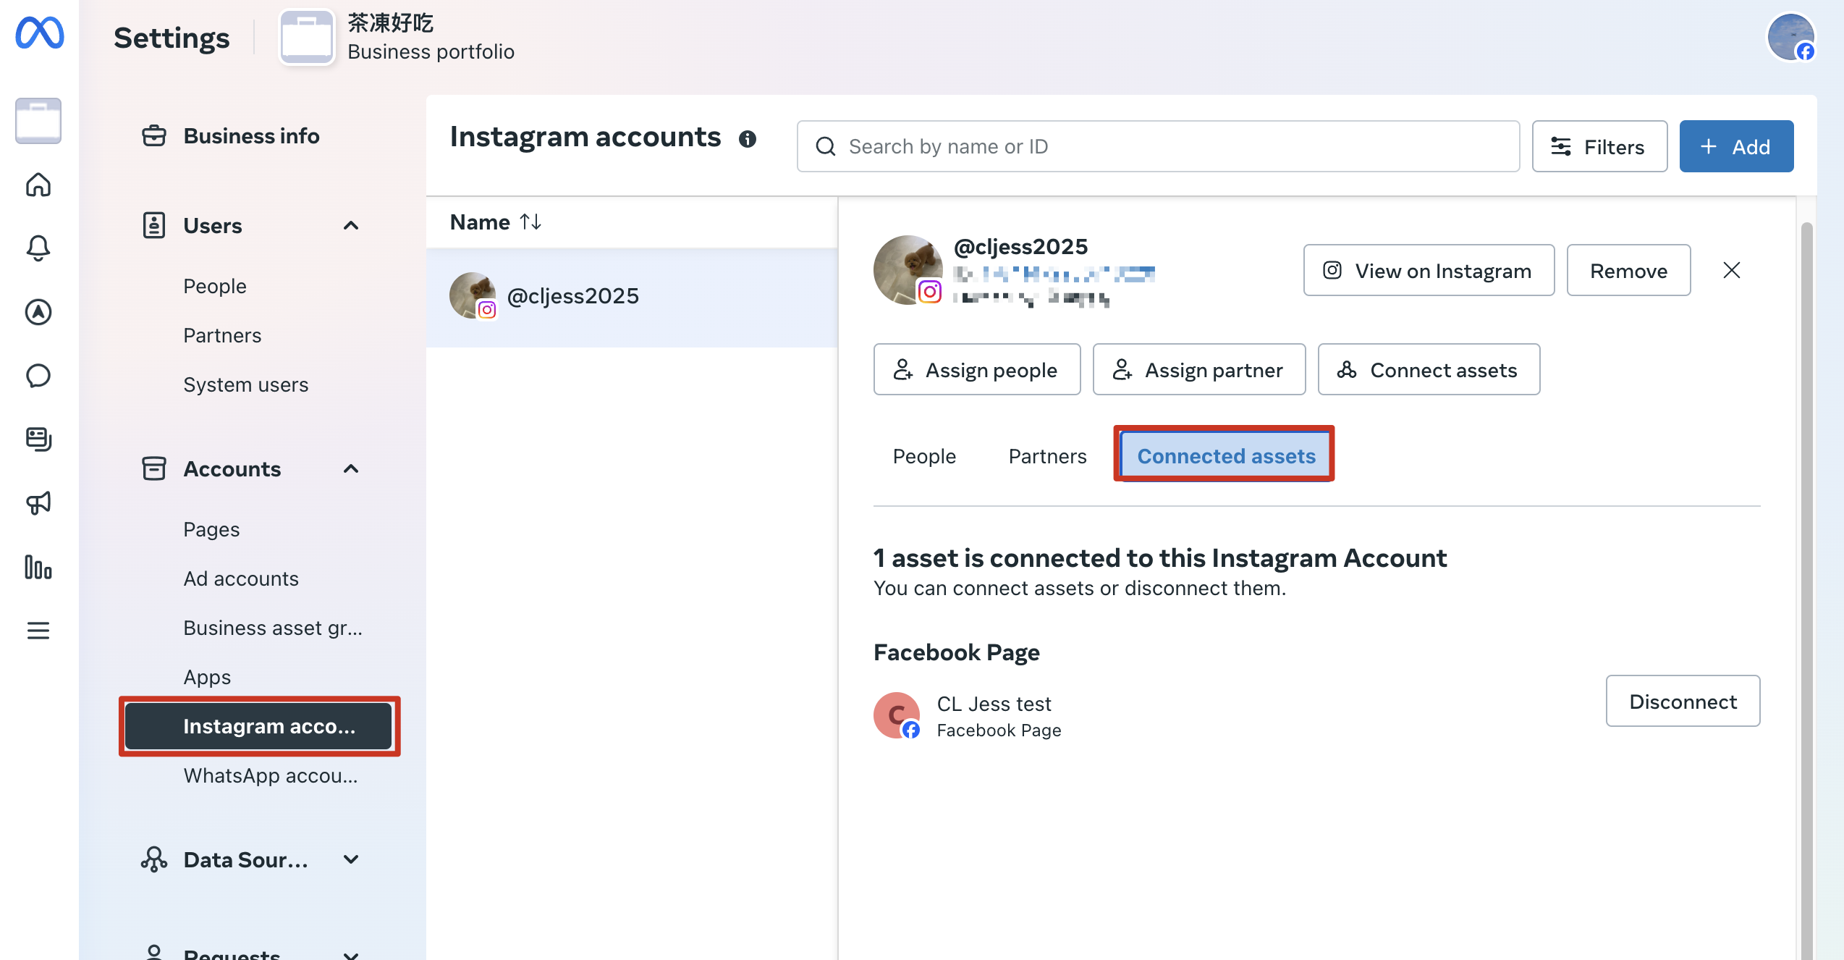This screenshot has height=960, width=1844.
Task: Click the Add button
Action: [1736, 146]
